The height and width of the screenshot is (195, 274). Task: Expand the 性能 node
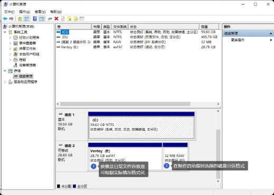10,60
